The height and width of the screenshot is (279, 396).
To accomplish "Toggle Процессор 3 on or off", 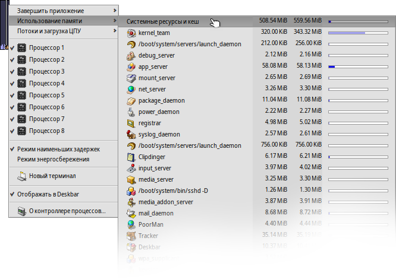I will click(64, 72).
